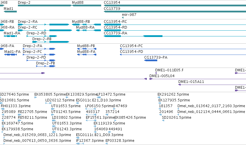246x145 pixels.
Task: Select the Drep-2-RD transcript glyph
Action: (42, 36)
